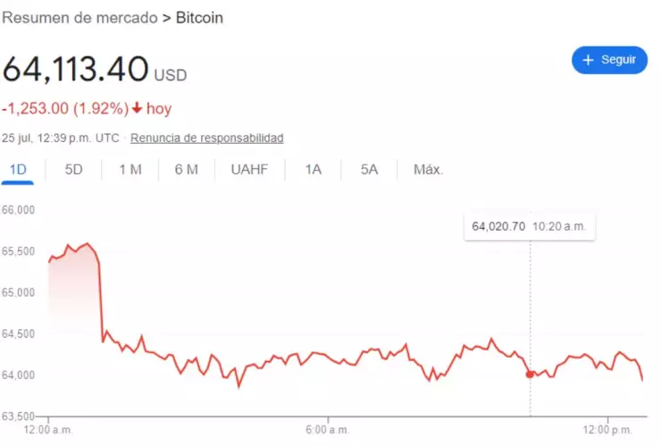Show the Máx. full history tab
Viewport: 661px width, 446px height.
click(x=428, y=170)
